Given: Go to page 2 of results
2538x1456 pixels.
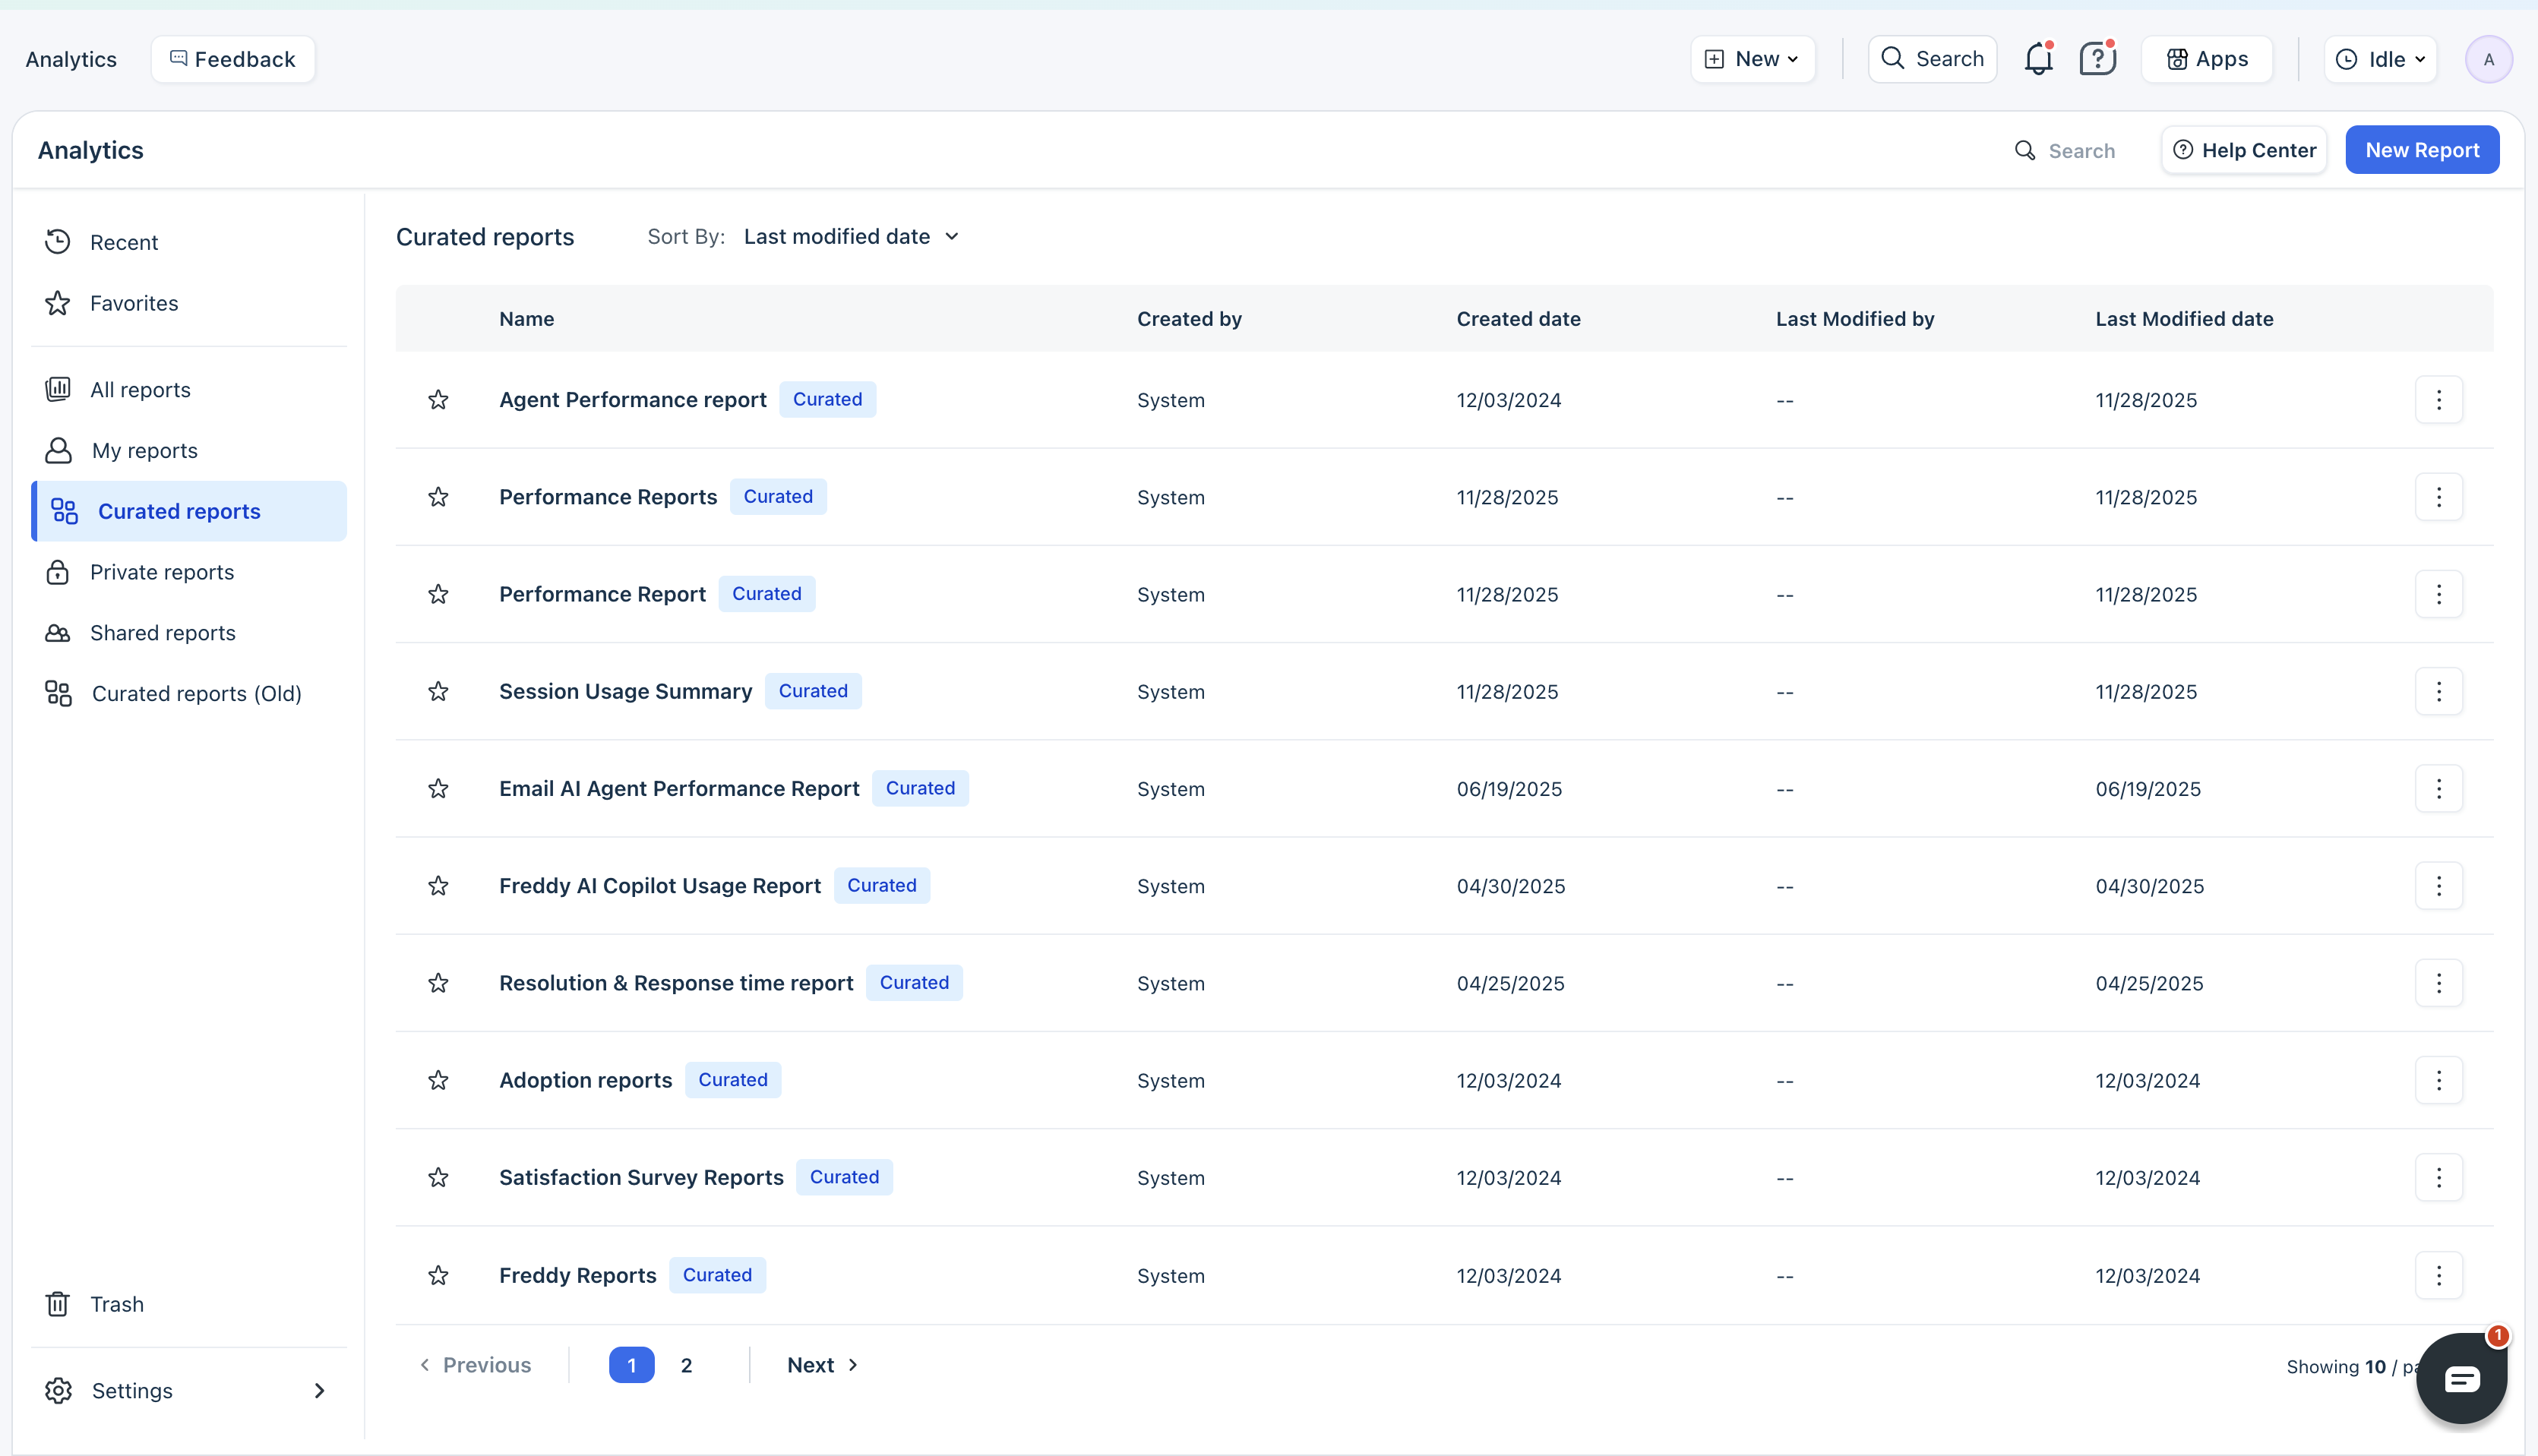Looking at the screenshot, I should [686, 1365].
